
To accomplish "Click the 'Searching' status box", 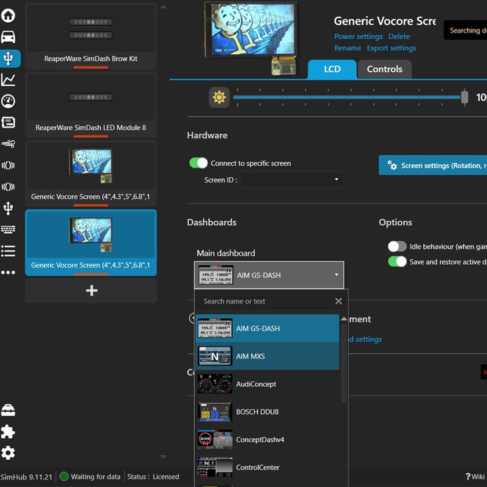I will [x=466, y=30].
